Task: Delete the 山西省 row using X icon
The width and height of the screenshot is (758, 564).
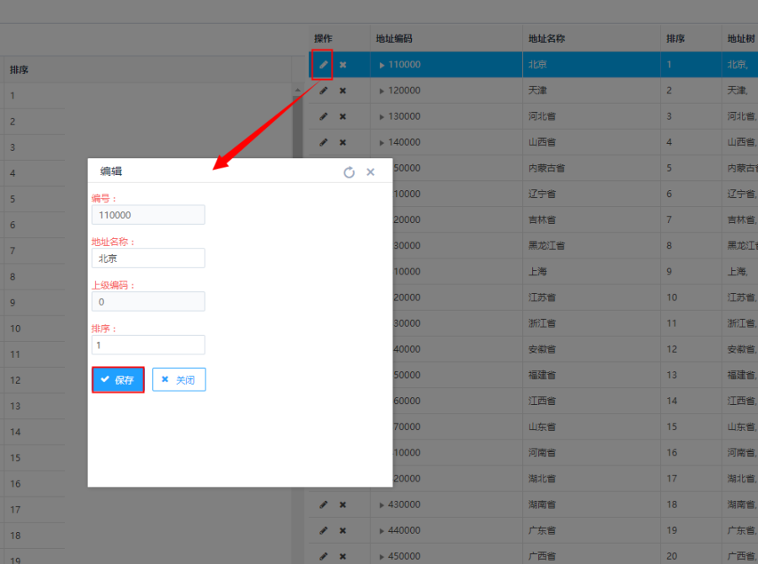Action: (x=343, y=142)
